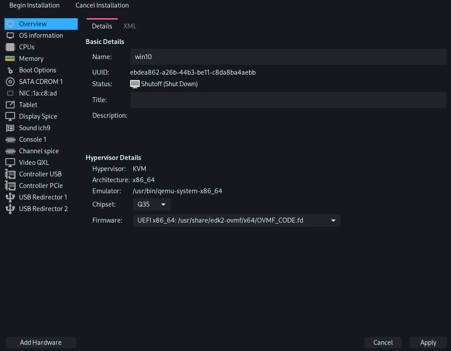Click Cancel Installation at the top

pyautogui.click(x=102, y=5)
